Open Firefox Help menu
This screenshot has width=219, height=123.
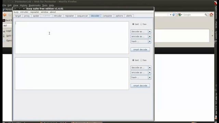coord(51,5)
